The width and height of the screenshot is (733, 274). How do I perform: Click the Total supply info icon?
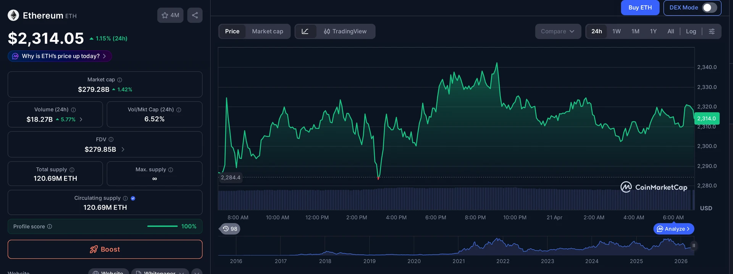[x=72, y=170]
